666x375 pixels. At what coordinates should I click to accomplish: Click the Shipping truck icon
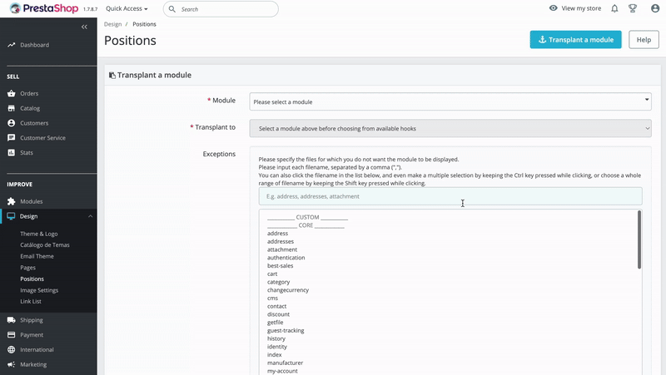11,320
